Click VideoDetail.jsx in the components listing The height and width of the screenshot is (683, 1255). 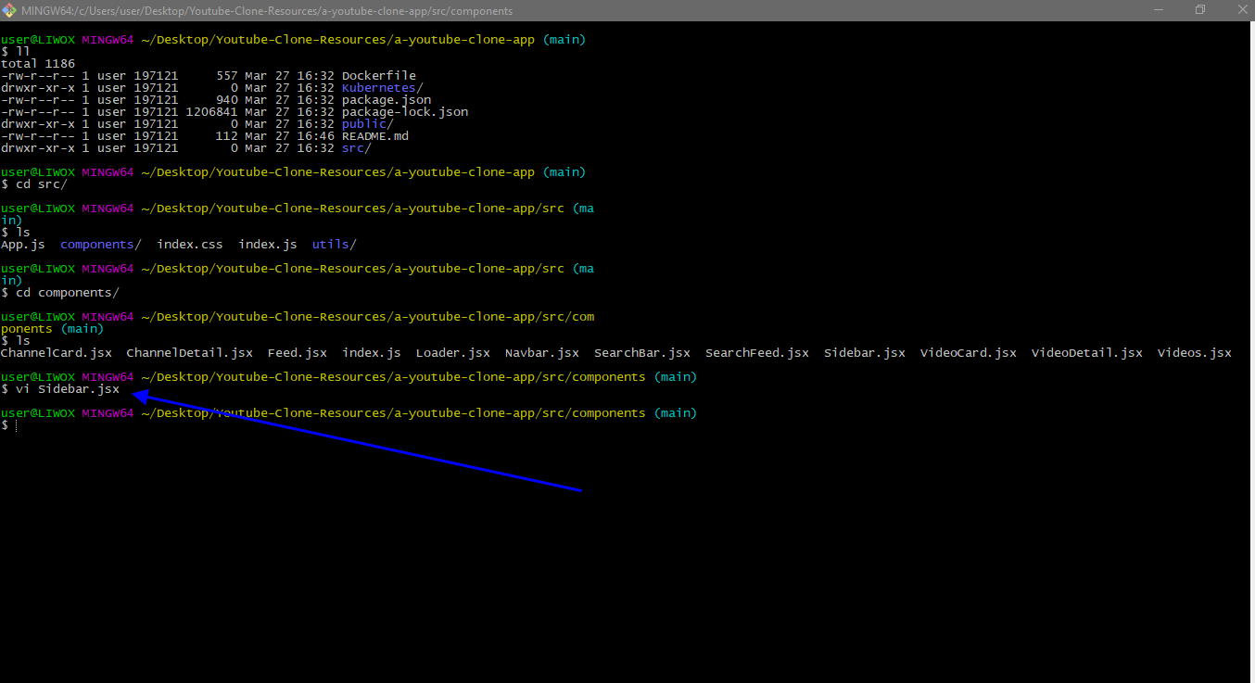tap(1086, 353)
